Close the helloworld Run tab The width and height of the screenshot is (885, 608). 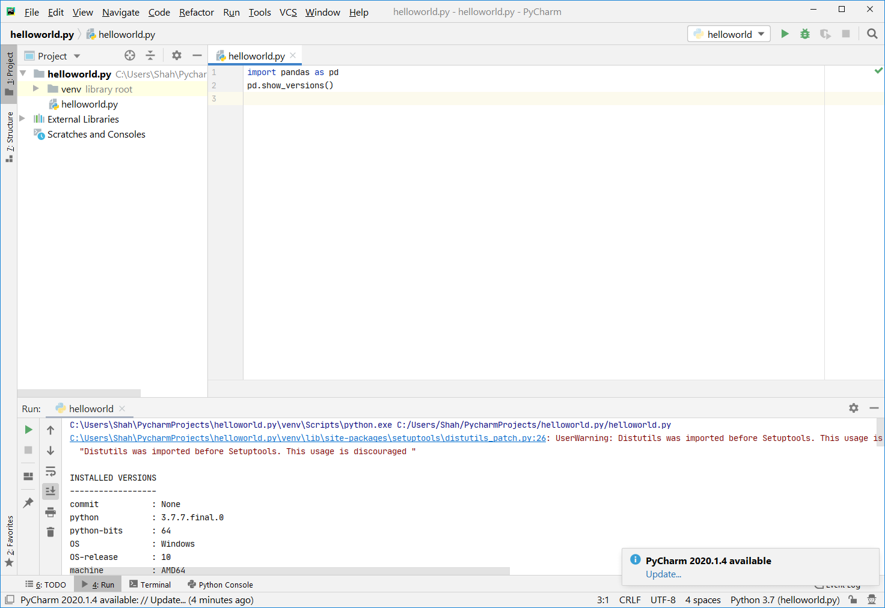click(122, 408)
